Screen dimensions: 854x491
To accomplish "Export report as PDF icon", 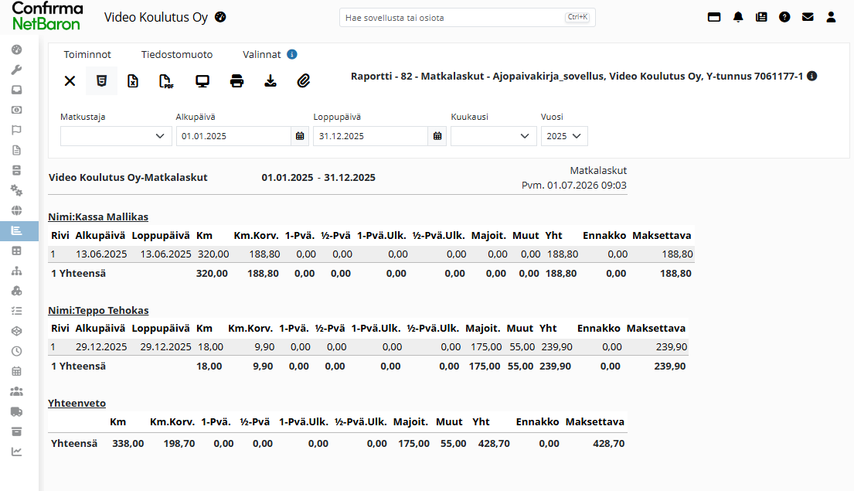I will click(166, 81).
